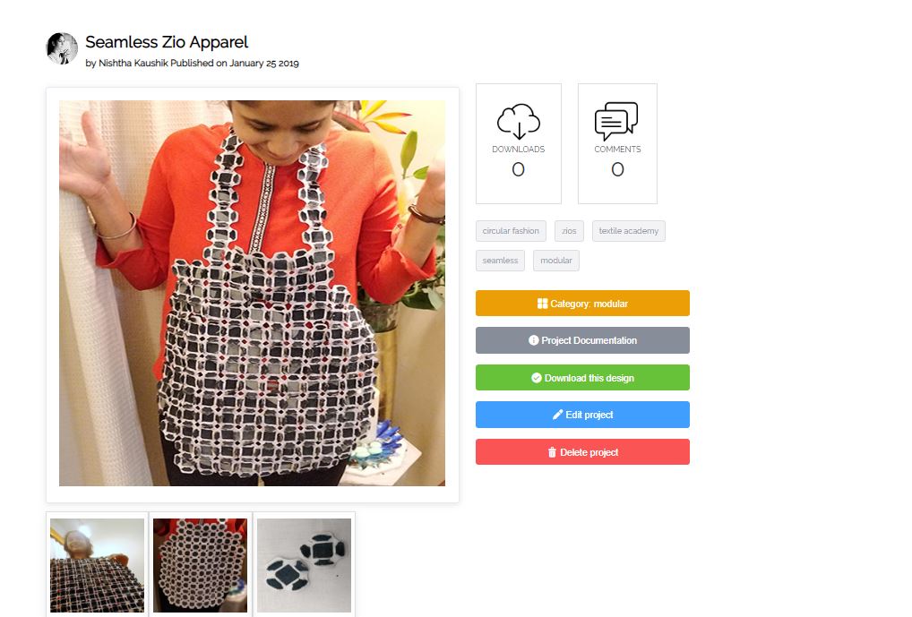Select the seamless tag
Screen dimensions: 912x617
(x=500, y=261)
